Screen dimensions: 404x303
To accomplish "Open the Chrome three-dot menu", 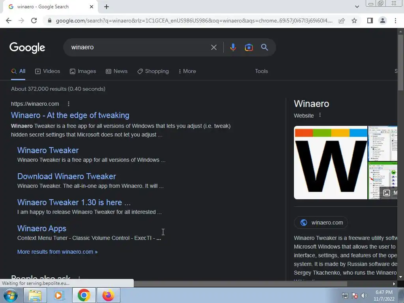I will point(395,21).
